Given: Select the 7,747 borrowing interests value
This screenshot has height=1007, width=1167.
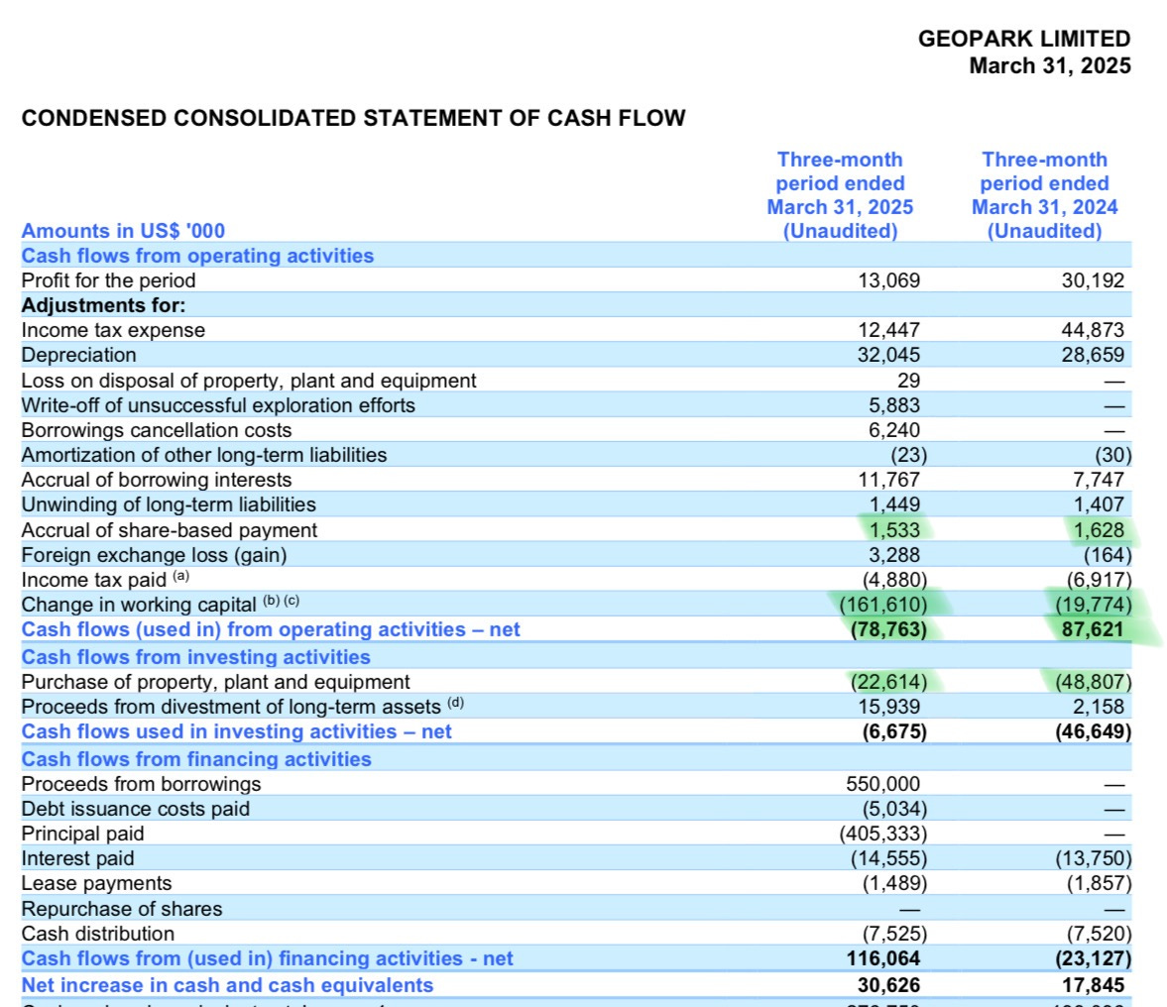Looking at the screenshot, I should click(x=1098, y=480).
